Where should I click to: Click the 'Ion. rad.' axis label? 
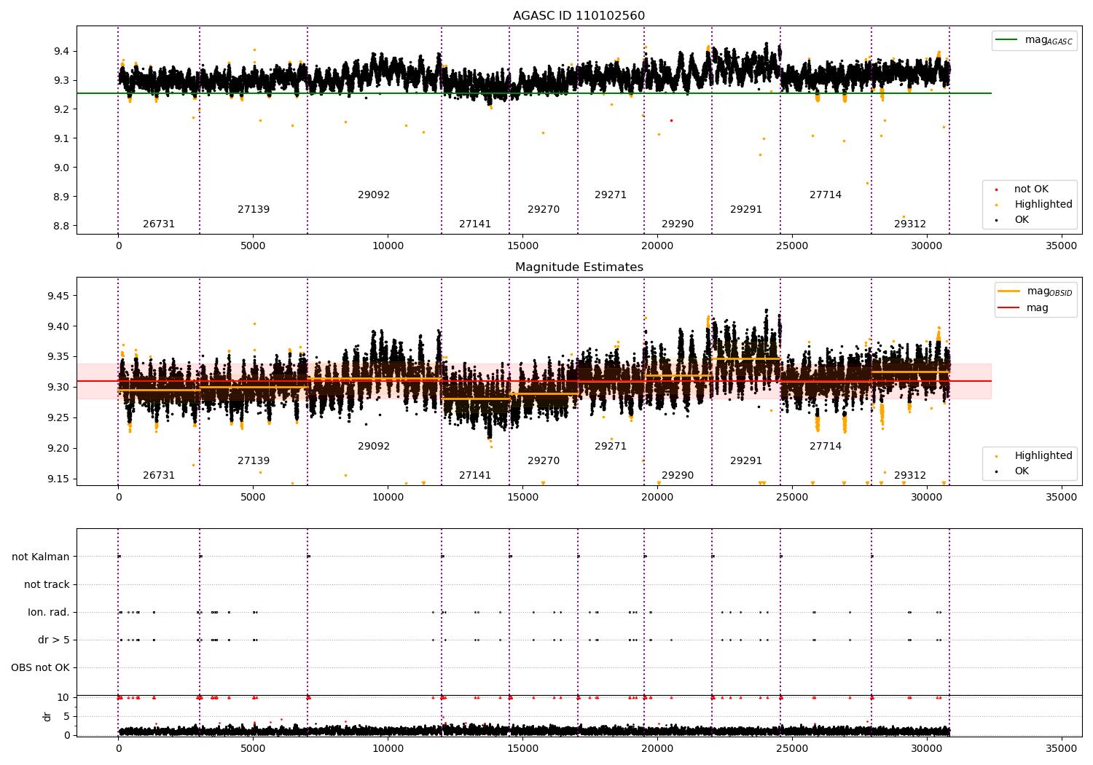tap(49, 612)
